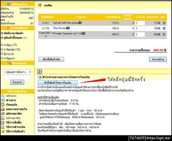172x141 pixels.
Task: Open the สมัครสมาชิก register menu link
Action: point(14,114)
